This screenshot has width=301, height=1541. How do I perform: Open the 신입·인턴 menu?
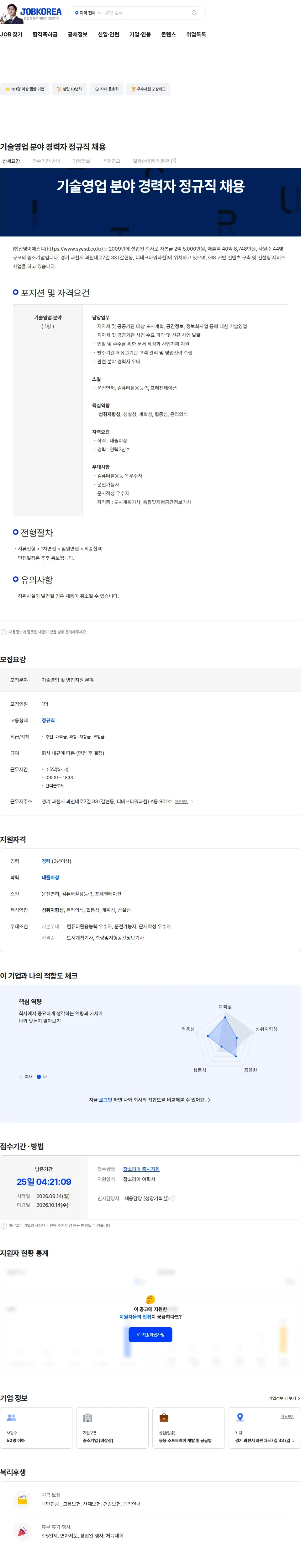tap(109, 35)
